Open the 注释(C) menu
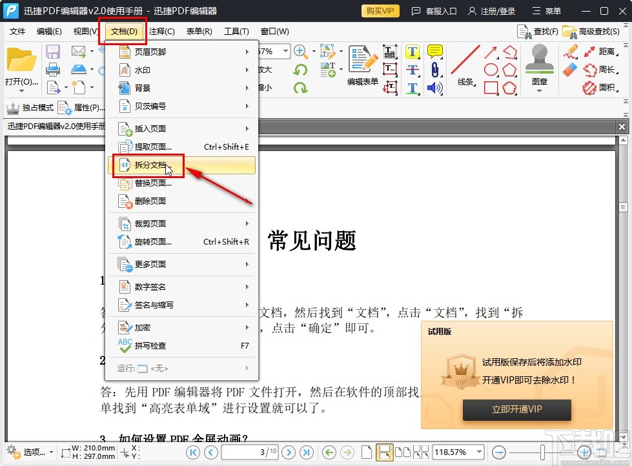This screenshot has height=466, width=632. click(x=161, y=32)
